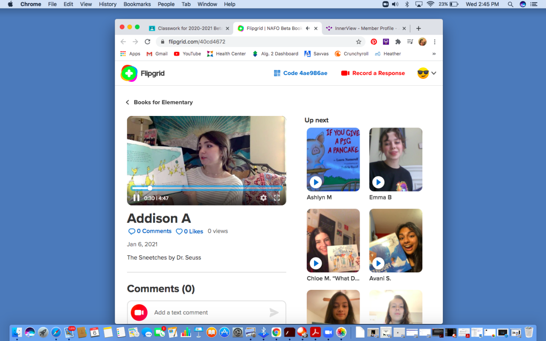Screen dimensions: 546x341
Task: Click the address bar URL
Action: point(197,42)
